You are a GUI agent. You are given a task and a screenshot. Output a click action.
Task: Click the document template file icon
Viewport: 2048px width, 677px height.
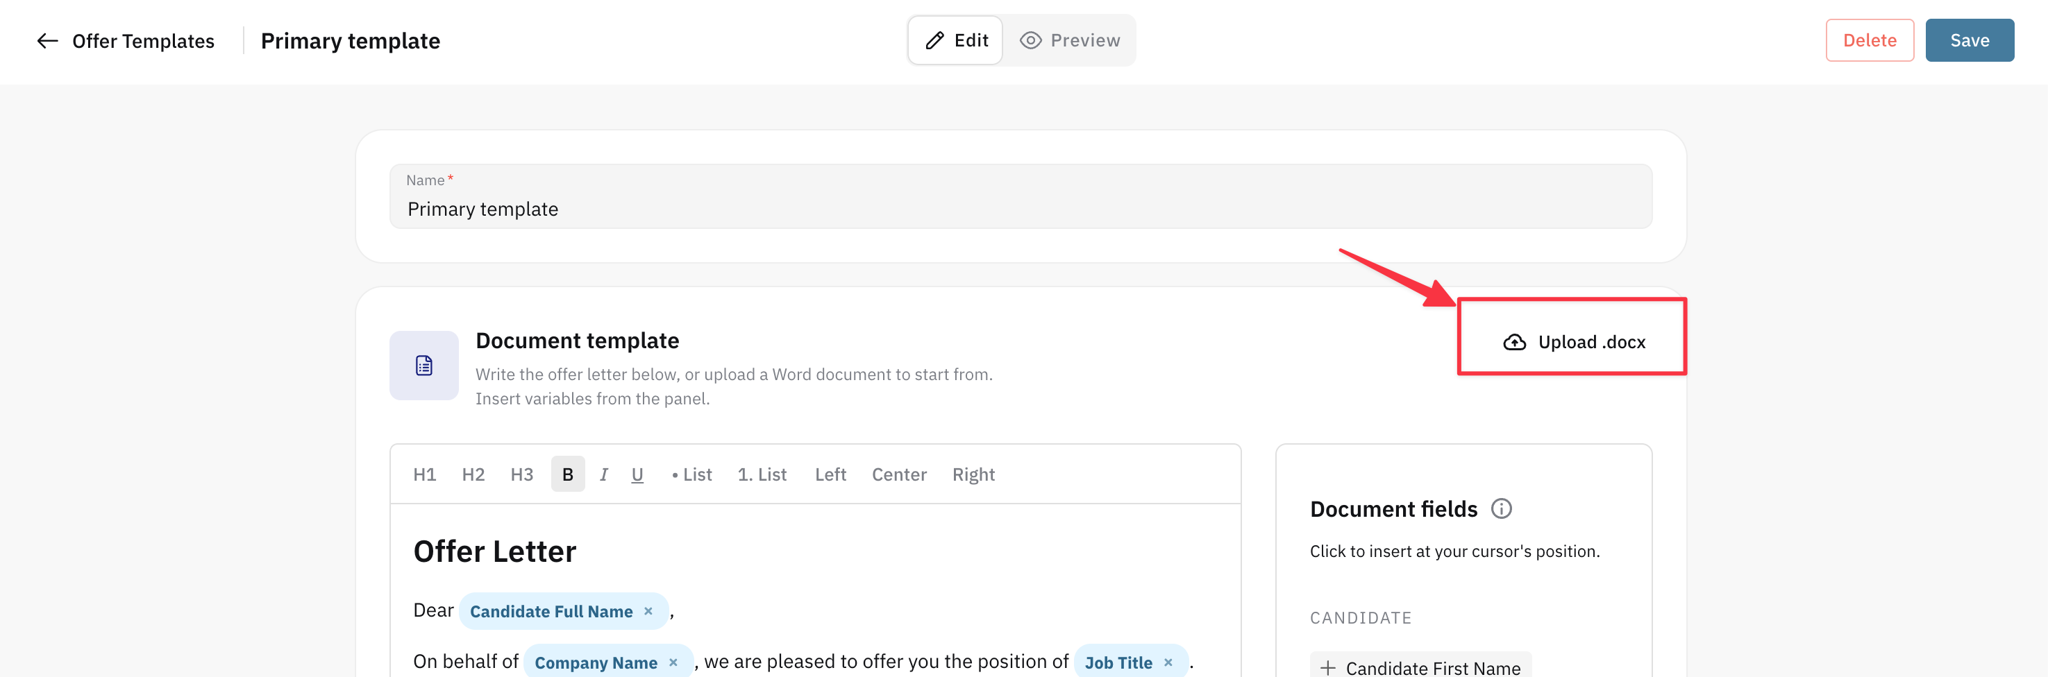[423, 366]
